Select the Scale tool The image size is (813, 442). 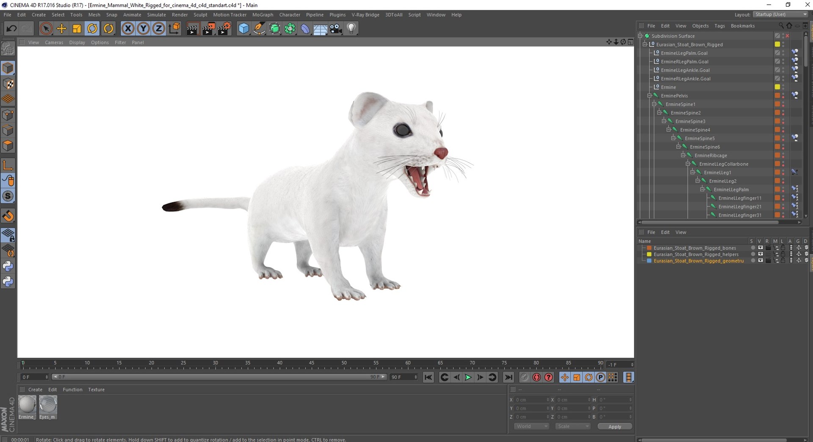pyautogui.click(x=77, y=28)
